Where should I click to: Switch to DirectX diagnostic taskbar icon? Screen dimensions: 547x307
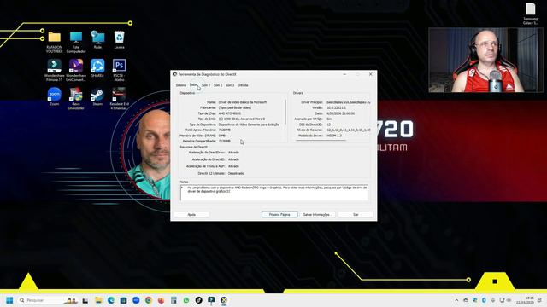(224, 300)
